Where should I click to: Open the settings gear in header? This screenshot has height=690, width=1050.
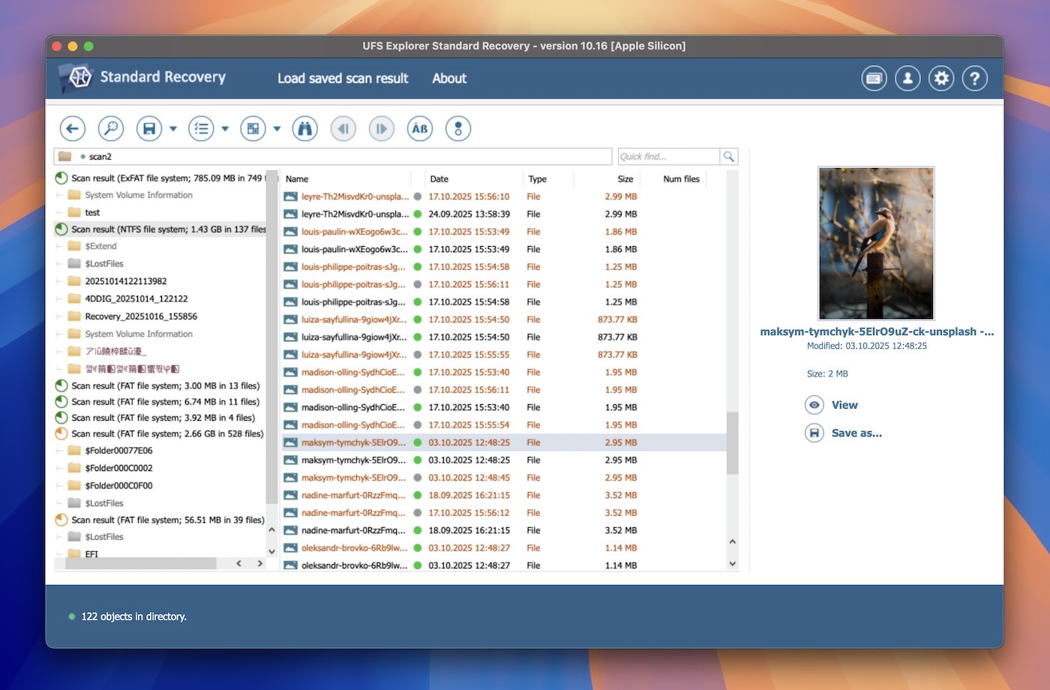click(x=941, y=78)
